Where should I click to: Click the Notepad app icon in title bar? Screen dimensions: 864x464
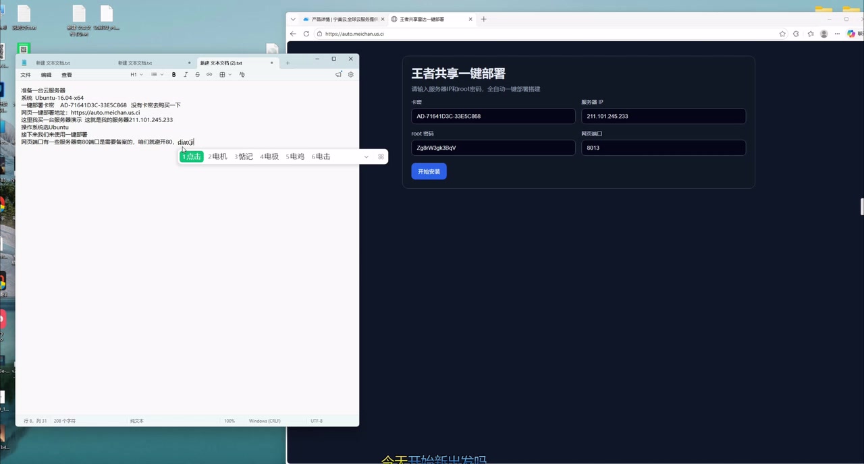(24, 63)
